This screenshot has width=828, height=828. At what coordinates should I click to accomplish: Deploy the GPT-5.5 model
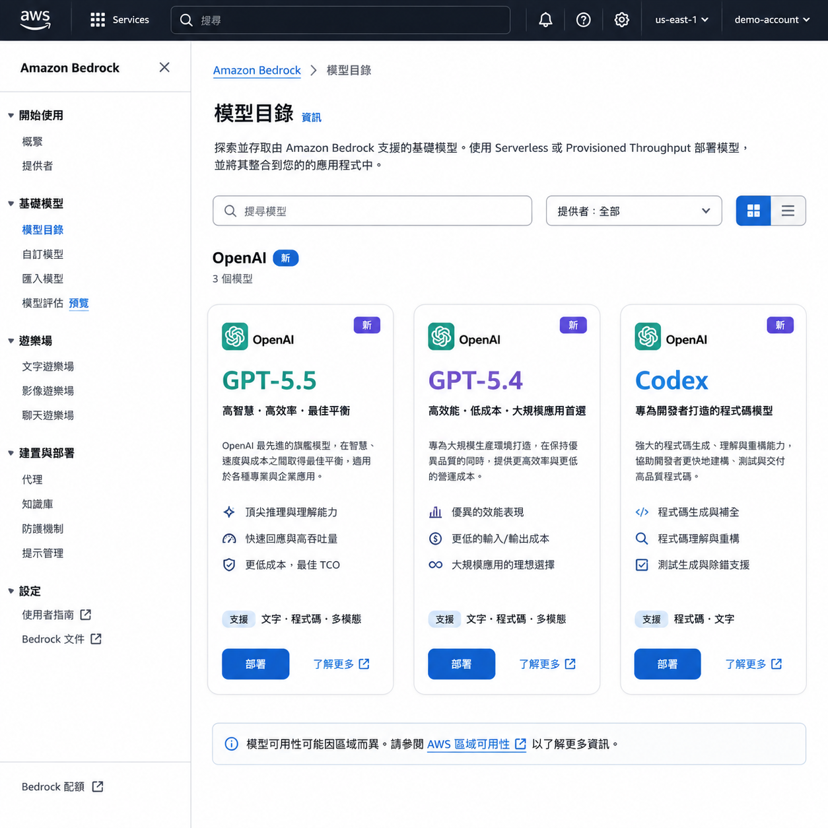[256, 664]
